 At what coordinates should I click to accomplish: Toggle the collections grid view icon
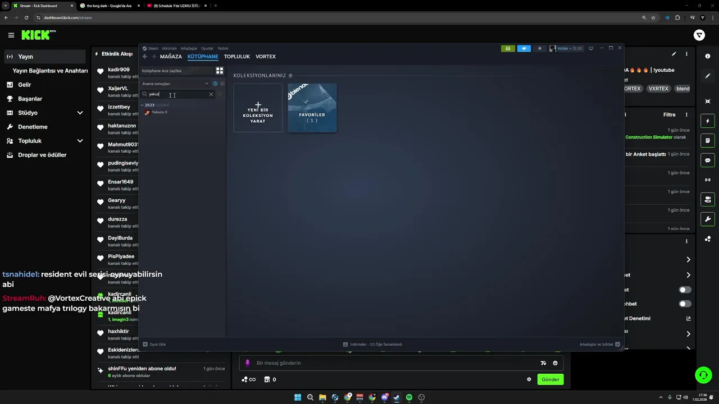[x=220, y=71]
